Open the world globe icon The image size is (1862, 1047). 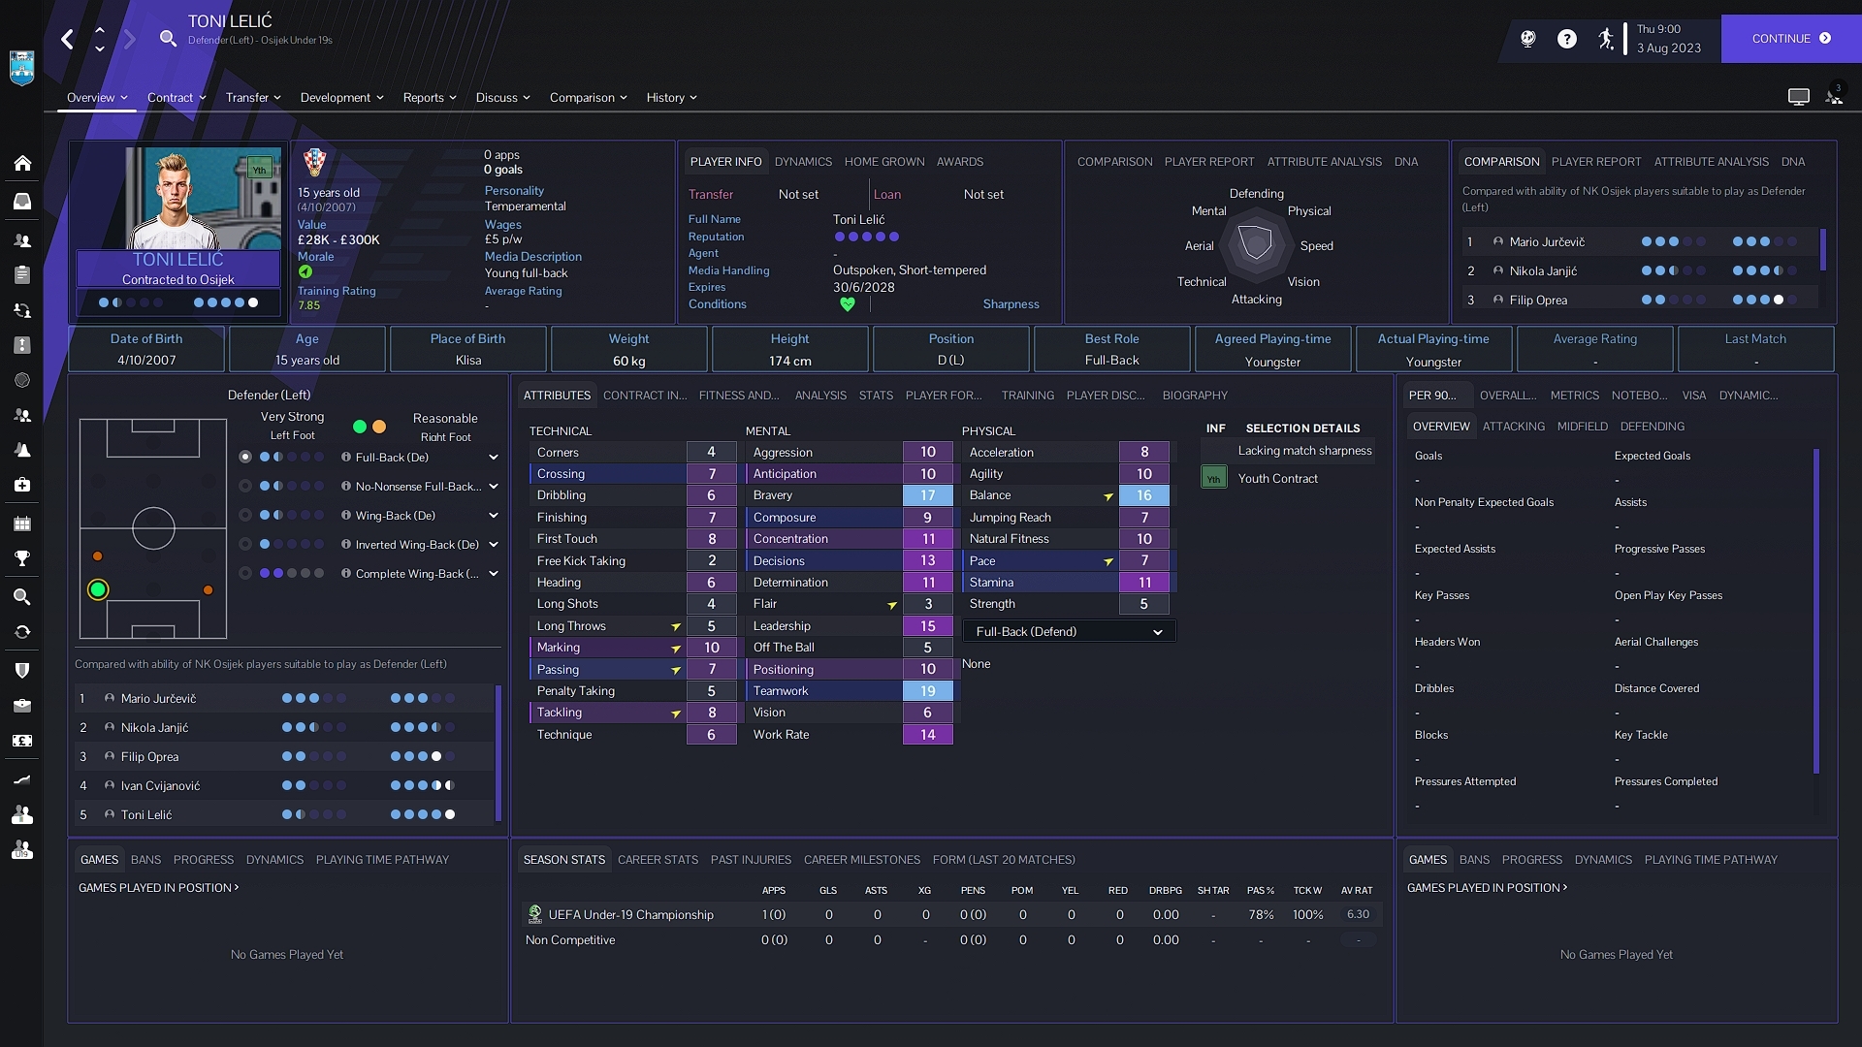[x=1528, y=39]
